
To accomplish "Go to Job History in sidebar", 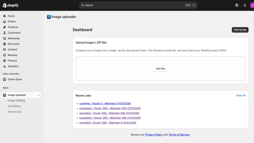I will [14, 106].
